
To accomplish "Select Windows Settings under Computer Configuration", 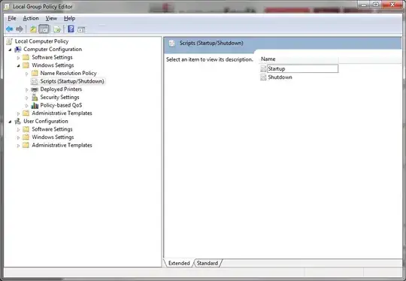I will tap(53, 65).
